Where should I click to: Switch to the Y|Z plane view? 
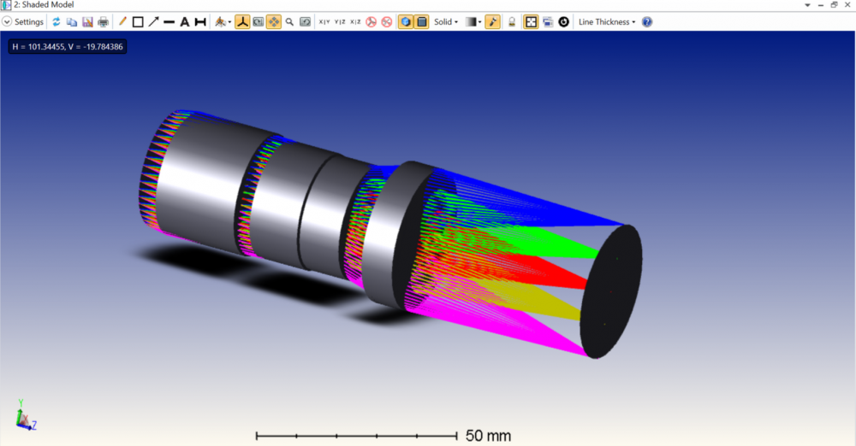pyautogui.click(x=340, y=21)
